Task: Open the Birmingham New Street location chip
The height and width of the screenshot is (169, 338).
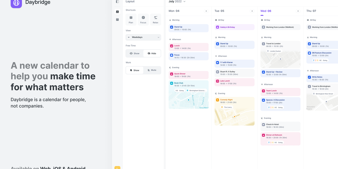Action: click(x=323, y=94)
